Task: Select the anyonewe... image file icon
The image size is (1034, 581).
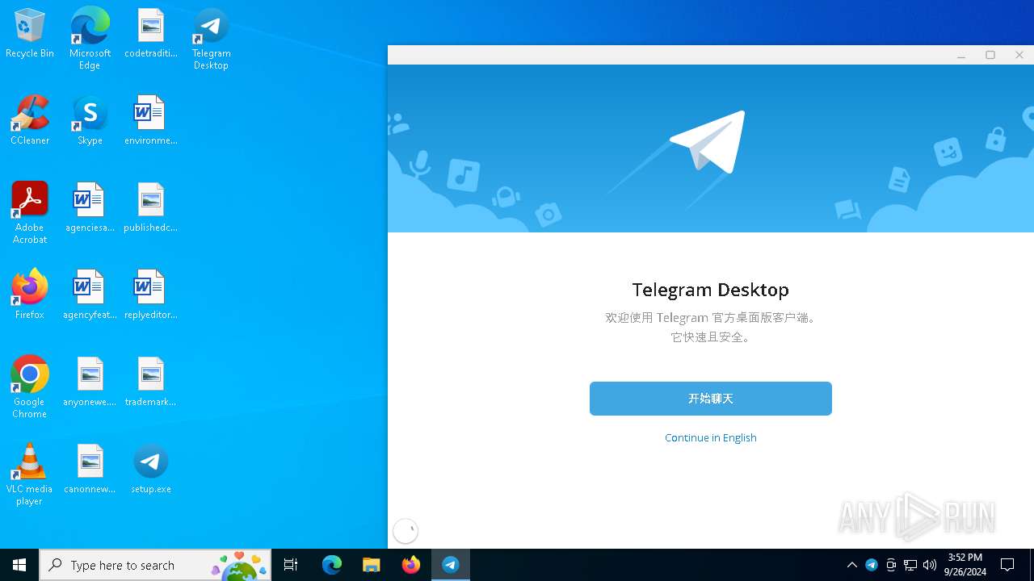Action: point(90,382)
